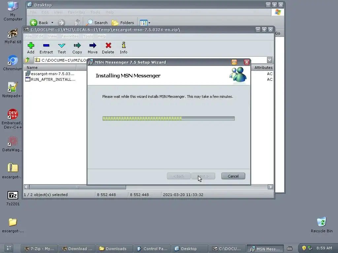The width and height of the screenshot is (338, 253).
Task: Open Help menu in 7-Zip window
Action: 102,36
